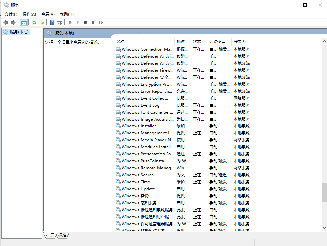Select the Windows Management Instrumentation service name

click(x=147, y=133)
